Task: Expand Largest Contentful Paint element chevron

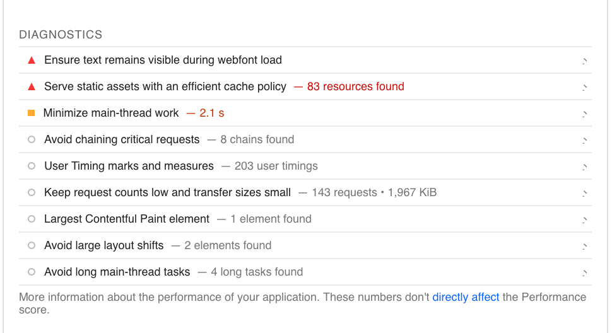Action: pos(584,220)
